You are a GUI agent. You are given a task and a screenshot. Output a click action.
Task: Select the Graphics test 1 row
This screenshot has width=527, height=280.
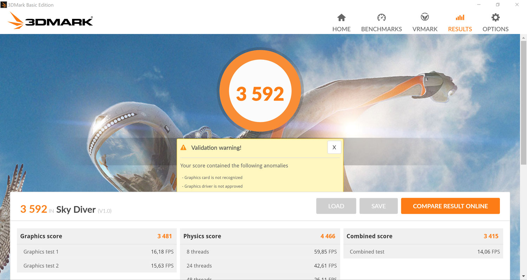(x=97, y=252)
